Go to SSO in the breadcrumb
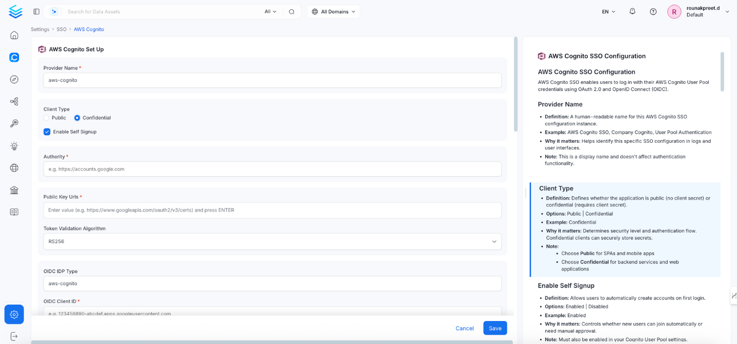Image resolution: width=737 pixels, height=344 pixels. [x=62, y=29]
